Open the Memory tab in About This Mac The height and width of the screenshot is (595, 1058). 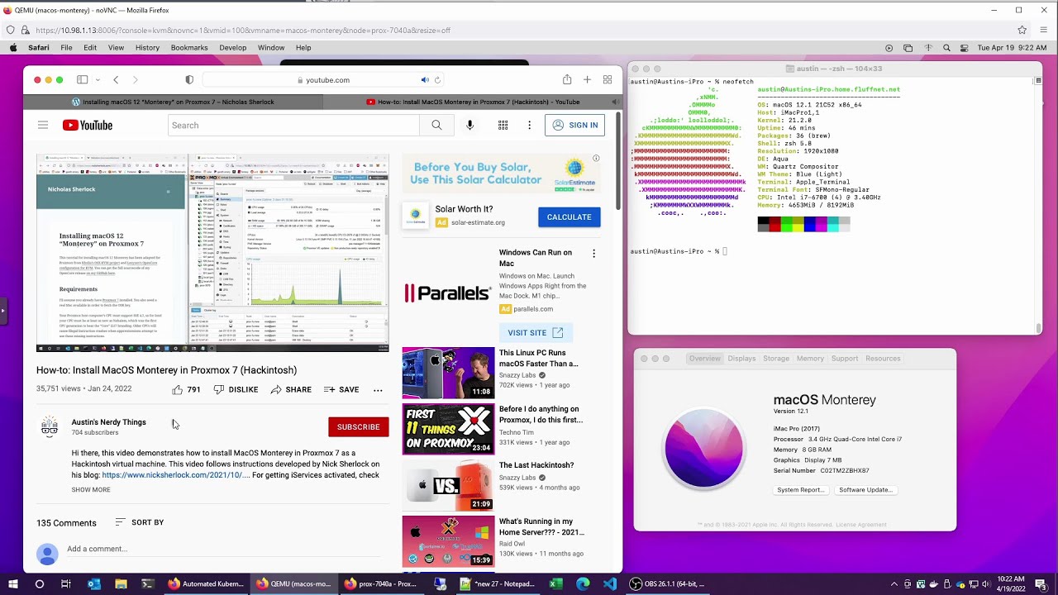tap(810, 359)
